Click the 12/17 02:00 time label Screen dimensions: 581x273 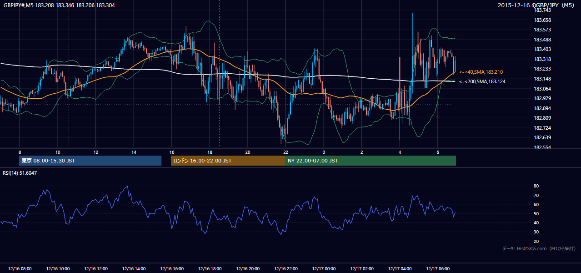point(361,269)
